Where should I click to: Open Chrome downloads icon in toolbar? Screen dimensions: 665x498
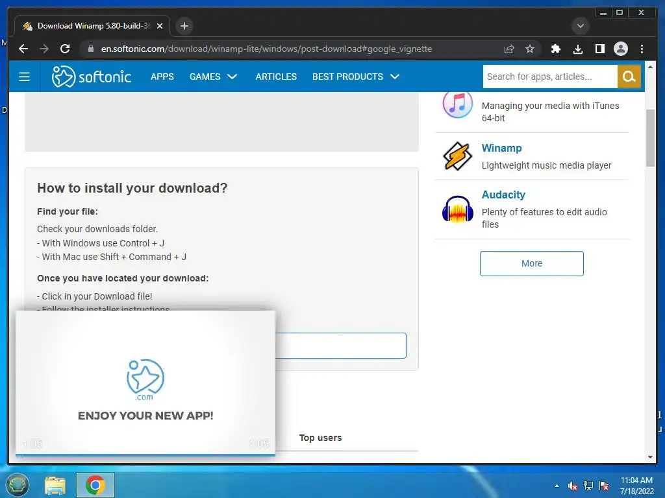tap(577, 49)
